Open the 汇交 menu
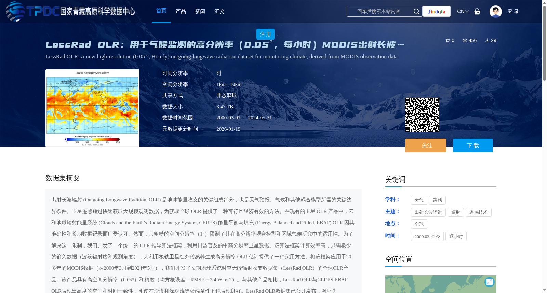Image resolution: width=547 pixels, height=293 pixels. click(x=219, y=11)
